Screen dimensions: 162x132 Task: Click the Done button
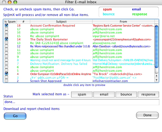tap(147, 115)
